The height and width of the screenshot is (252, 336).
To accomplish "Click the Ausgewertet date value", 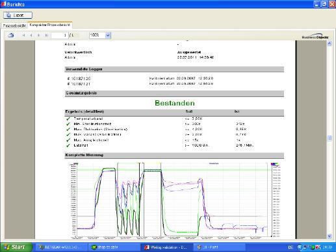I will pyautogui.click(x=196, y=57).
